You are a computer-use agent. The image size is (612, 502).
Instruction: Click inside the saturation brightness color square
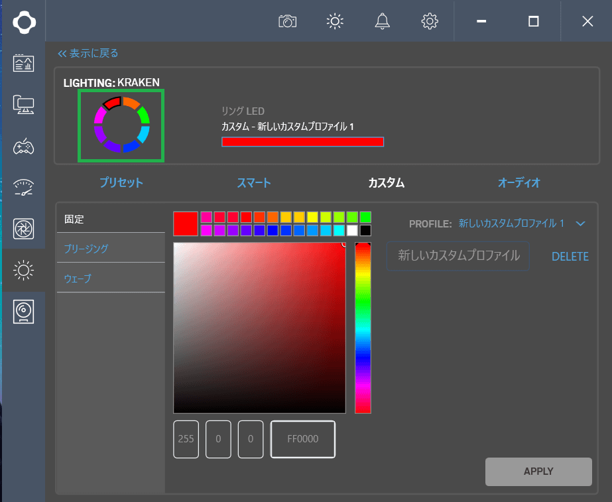point(259,328)
